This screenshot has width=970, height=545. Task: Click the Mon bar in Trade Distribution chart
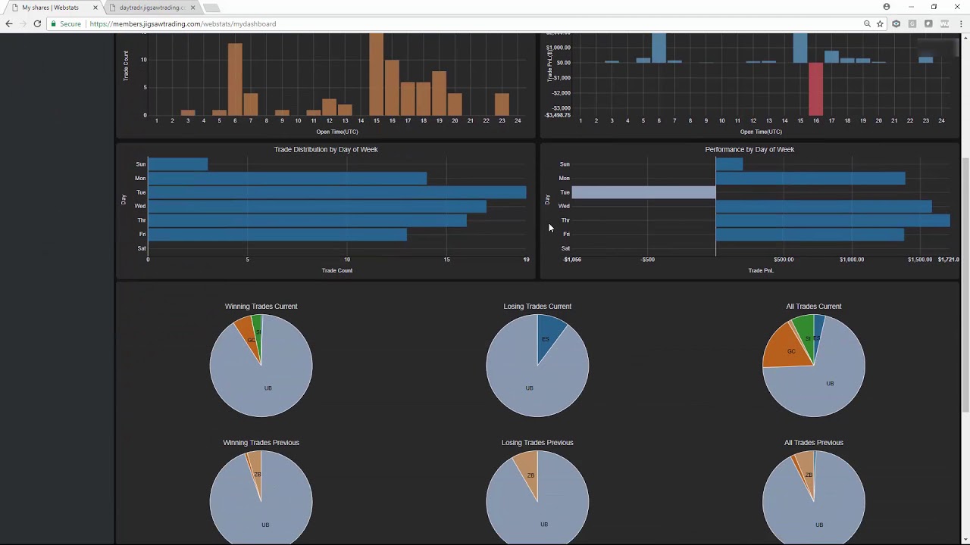point(287,178)
